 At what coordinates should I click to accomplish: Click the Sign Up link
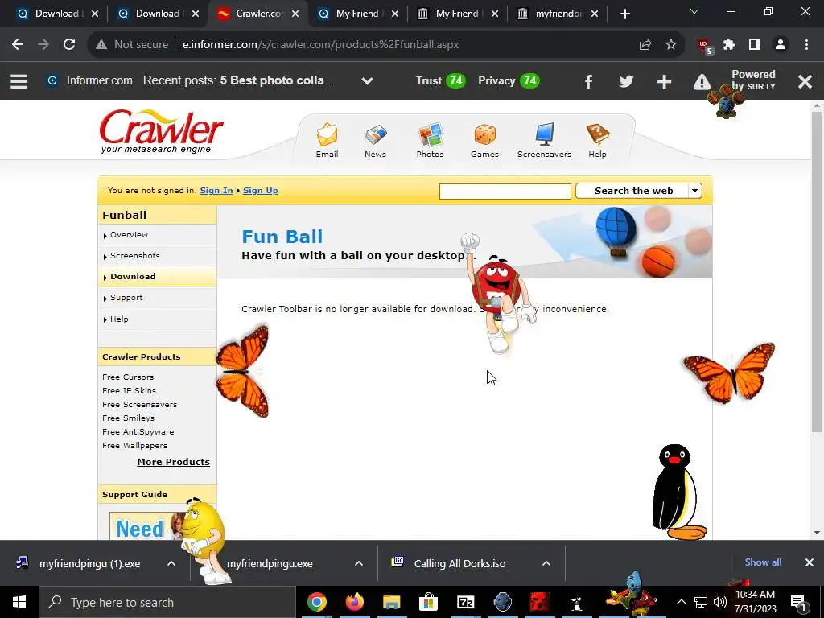(260, 190)
